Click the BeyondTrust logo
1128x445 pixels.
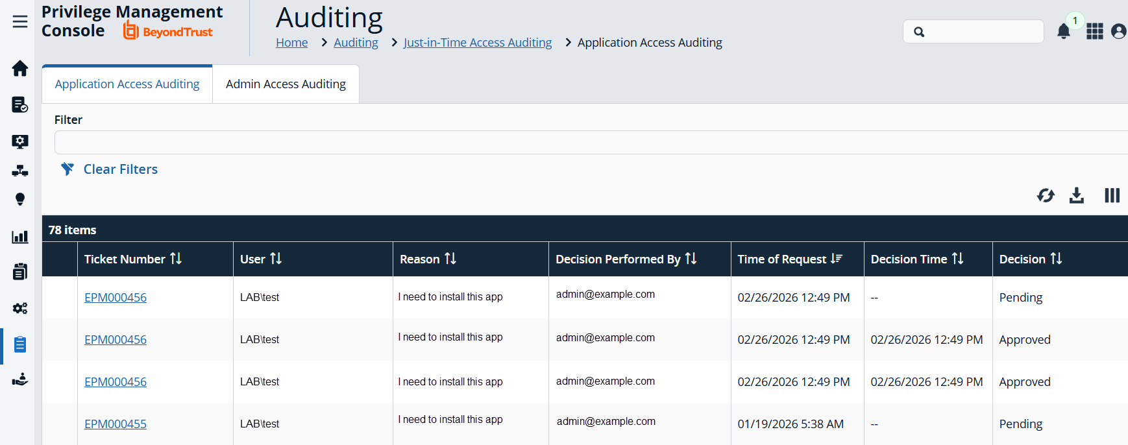168,30
